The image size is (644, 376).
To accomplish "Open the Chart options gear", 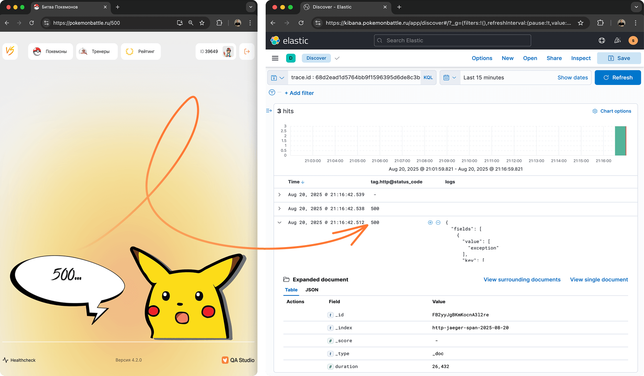I will 595,111.
